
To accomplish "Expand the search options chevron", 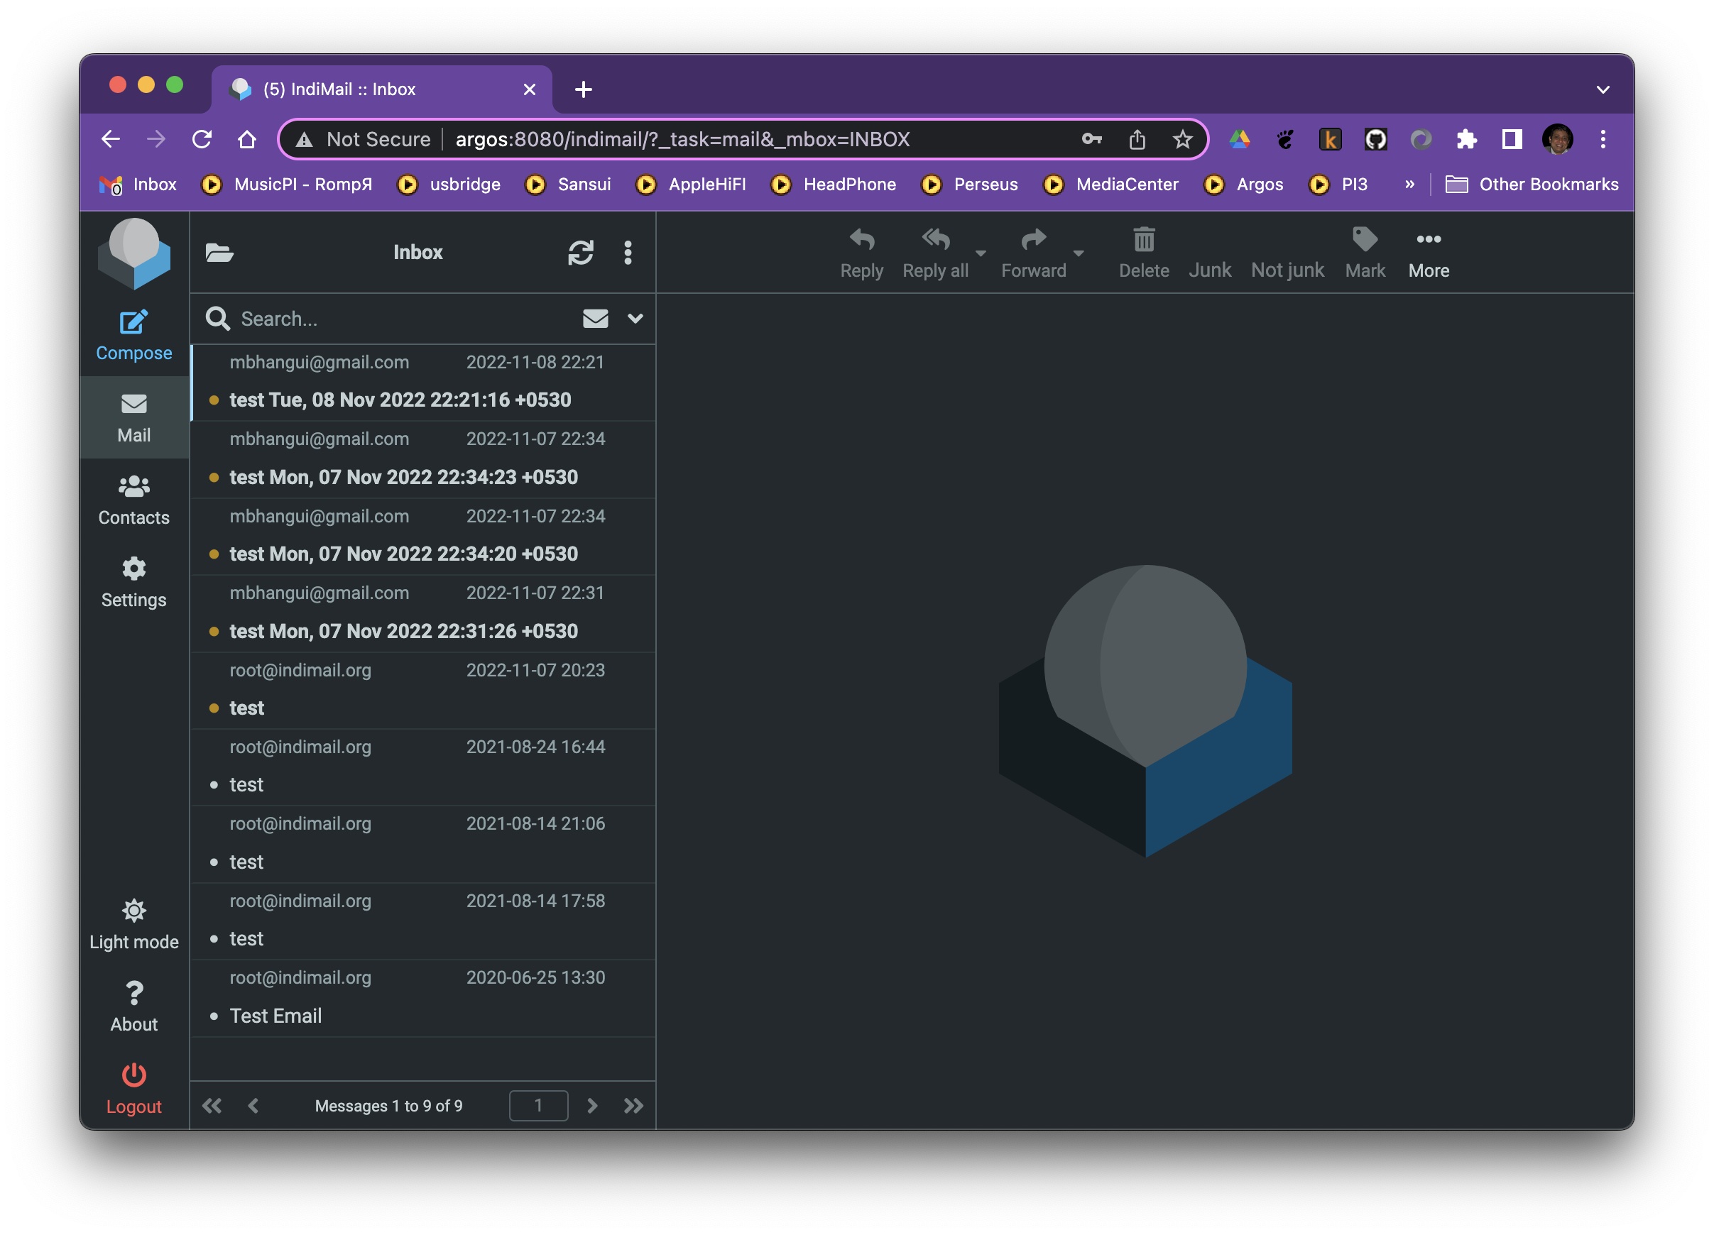I will (635, 319).
